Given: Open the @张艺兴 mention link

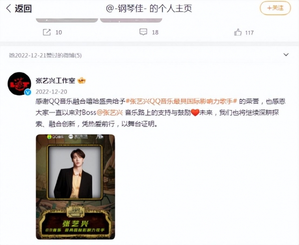Looking at the screenshot, I should [x=110, y=113].
